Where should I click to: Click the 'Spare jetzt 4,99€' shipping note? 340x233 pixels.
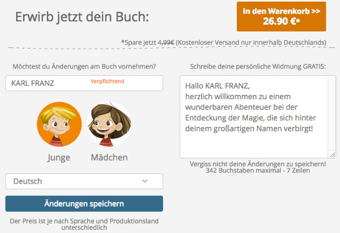click(x=224, y=43)
